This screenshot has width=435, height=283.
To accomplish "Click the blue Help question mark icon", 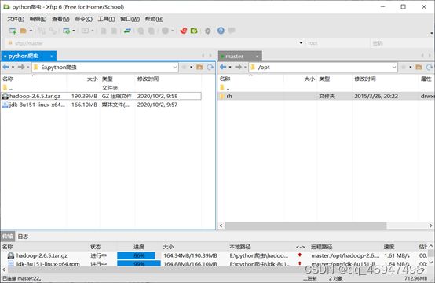I will click(x=221, y=31).
